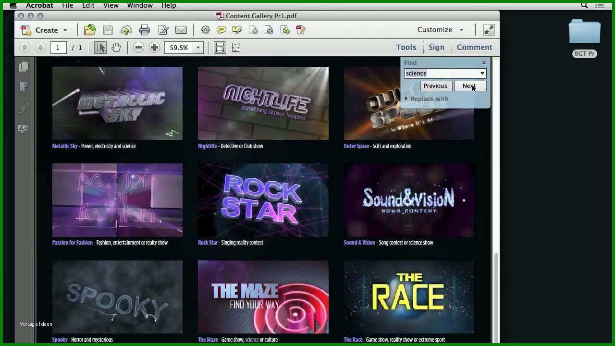This screenshot has height=346, width=615.
Task: Activate the Select tool cursor icon
Action: pyautogui.click(x=100, y=48)
